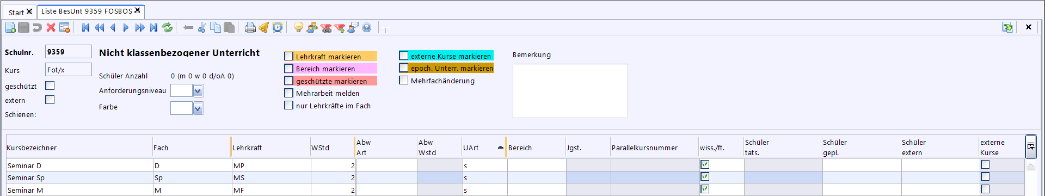Uncheck wiss./ft. for Seminar D
This screenshot has width=1045, height=196.
705,164
